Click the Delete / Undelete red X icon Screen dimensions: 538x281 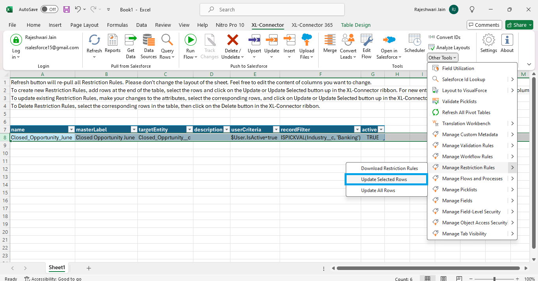(x=233, y=40)
